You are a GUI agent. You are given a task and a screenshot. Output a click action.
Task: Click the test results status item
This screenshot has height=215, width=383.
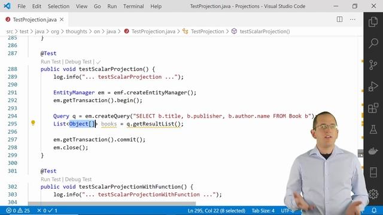coord(47,210)
